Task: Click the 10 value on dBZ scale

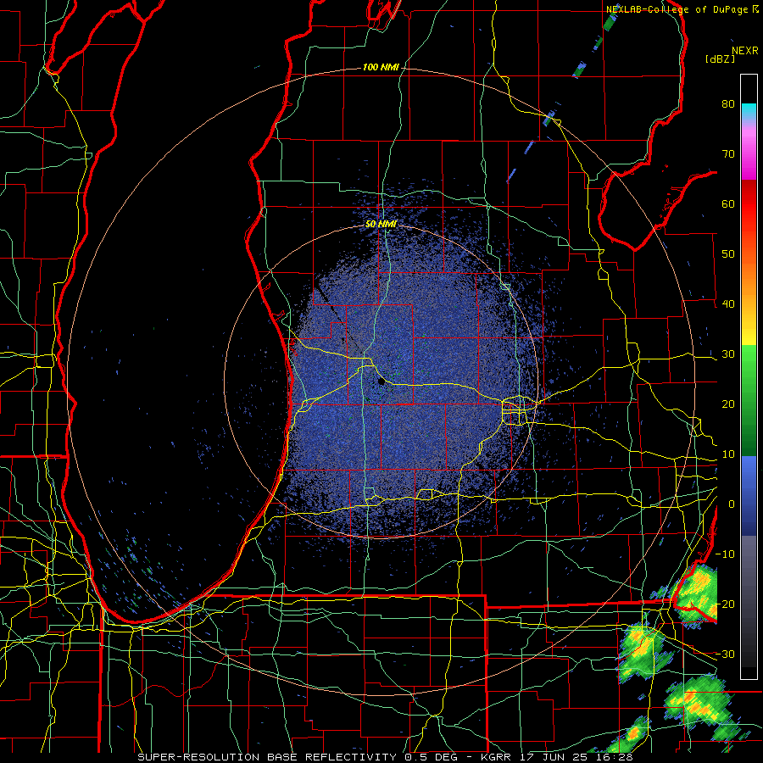Action: coord(728,454)
